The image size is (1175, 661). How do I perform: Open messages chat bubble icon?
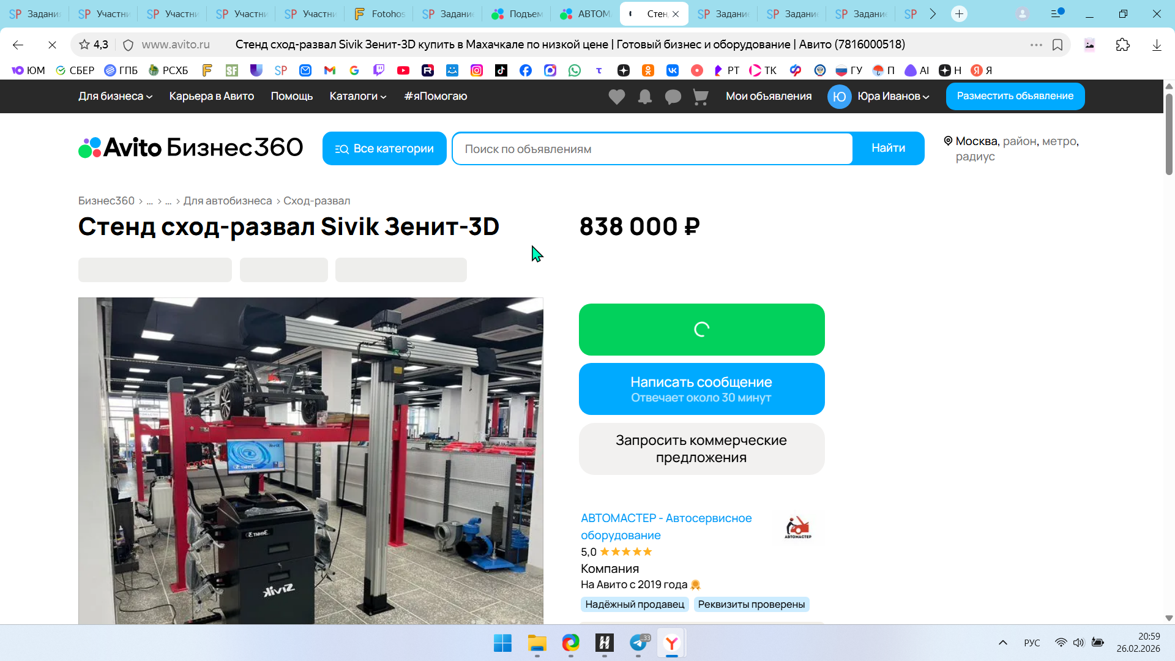[x=673, y=97]
